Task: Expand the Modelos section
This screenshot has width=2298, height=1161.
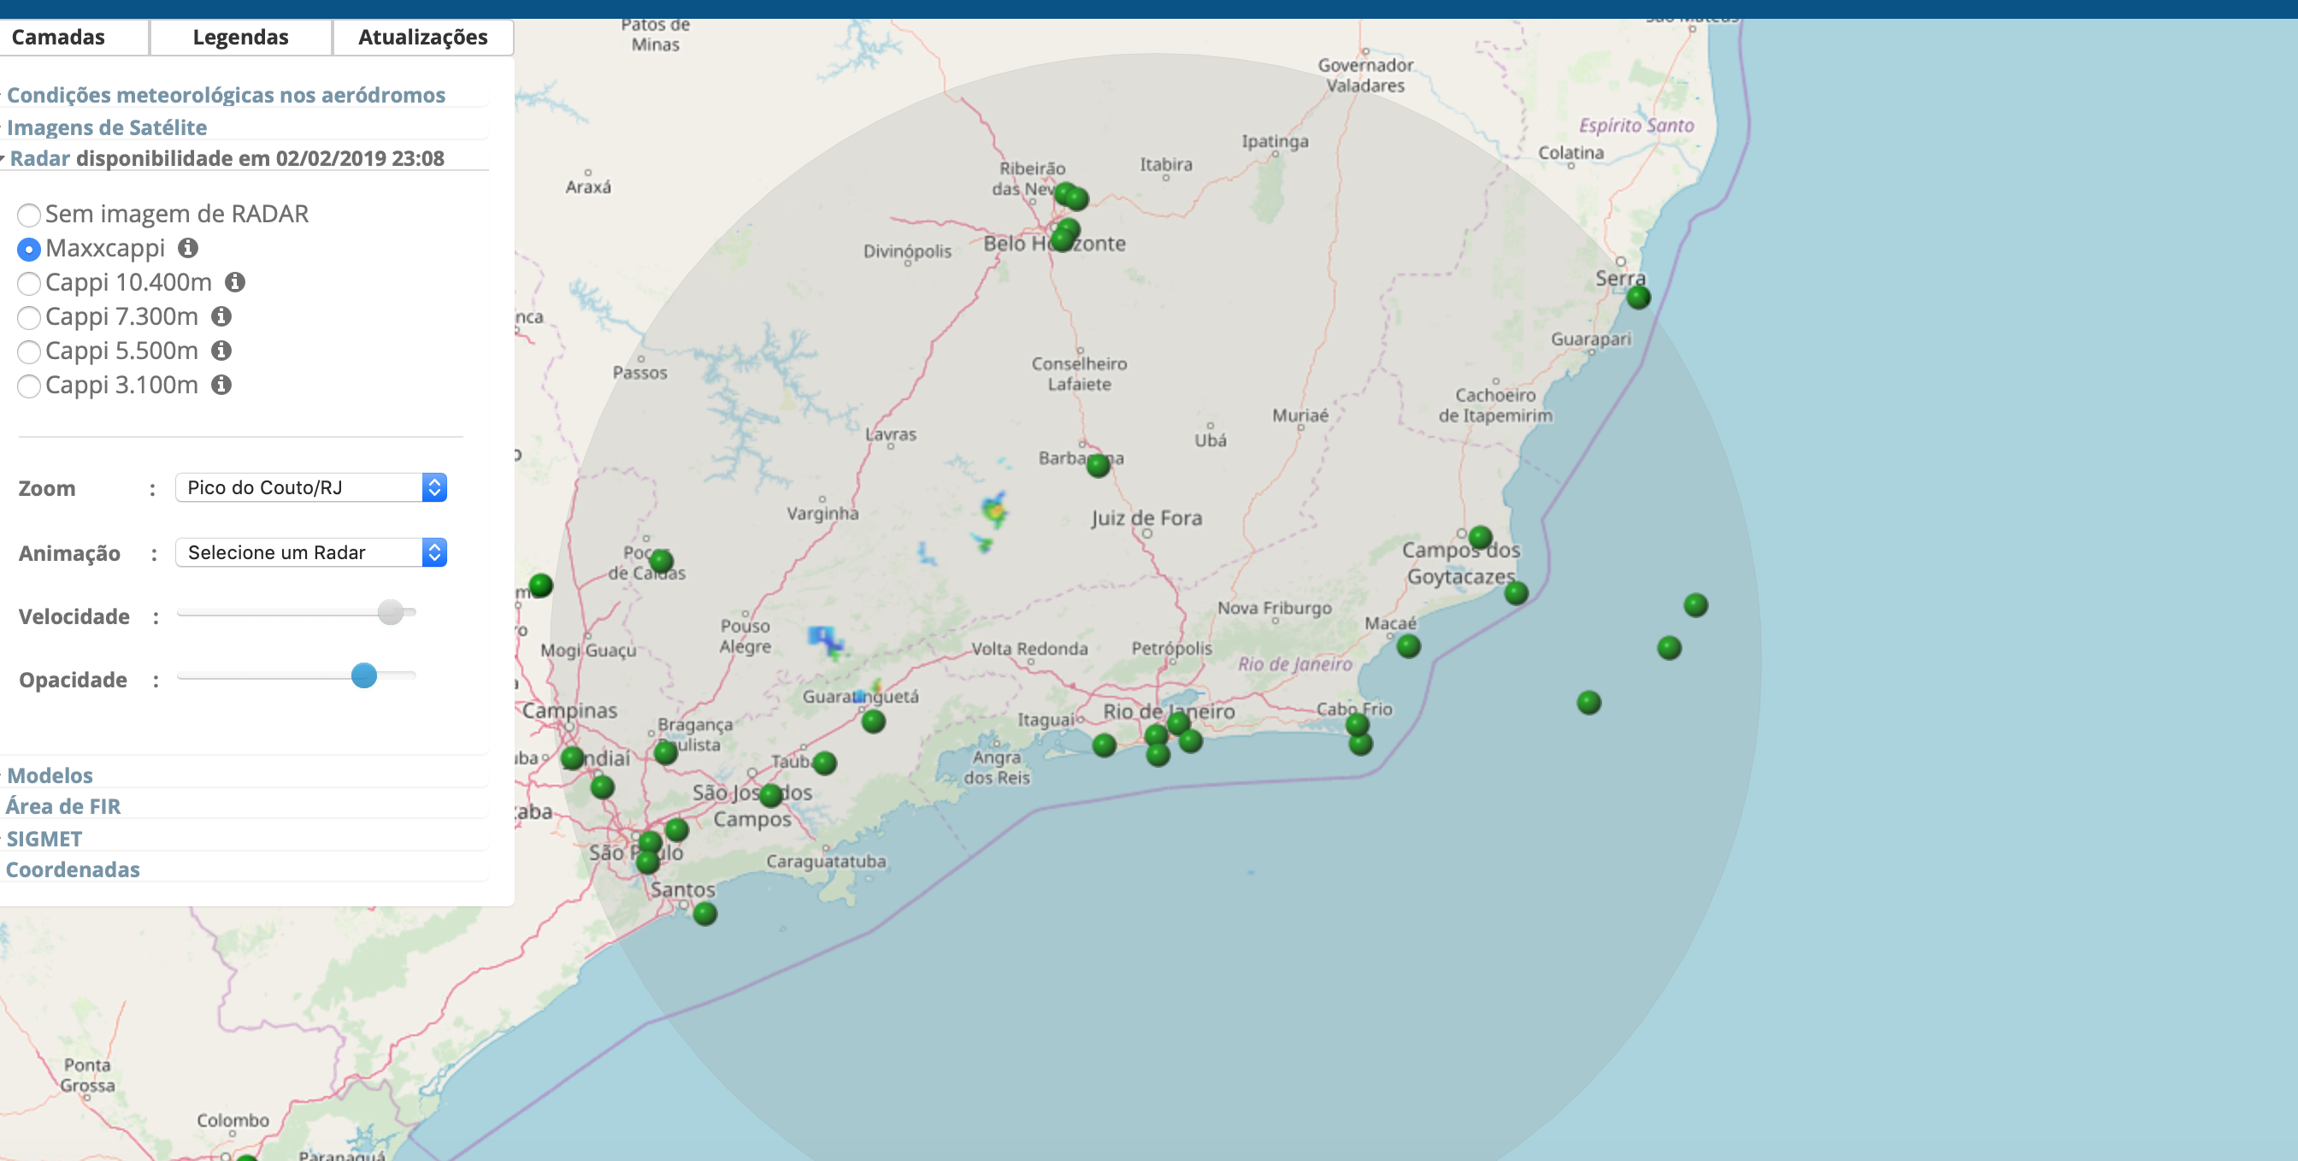Action: [50, 775]
